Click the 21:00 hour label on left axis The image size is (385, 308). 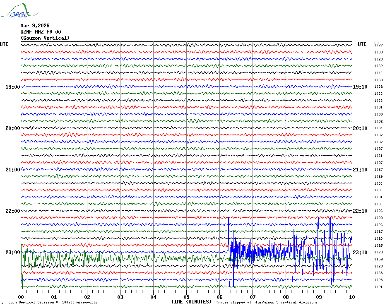[x=13, y=170]
